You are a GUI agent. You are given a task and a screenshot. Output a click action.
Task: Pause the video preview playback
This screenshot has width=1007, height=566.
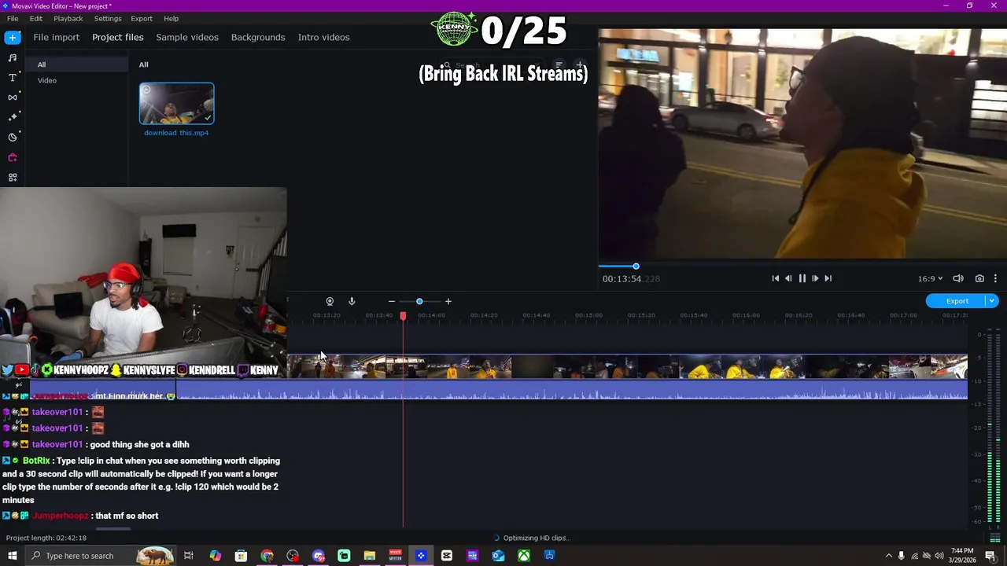[802, 278]
